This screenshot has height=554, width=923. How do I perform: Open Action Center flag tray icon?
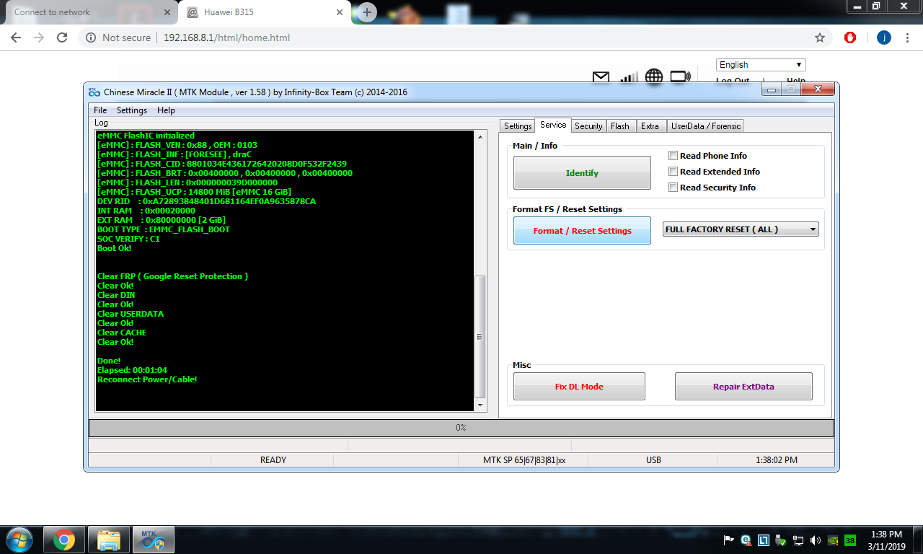click(x=729, y=540)
